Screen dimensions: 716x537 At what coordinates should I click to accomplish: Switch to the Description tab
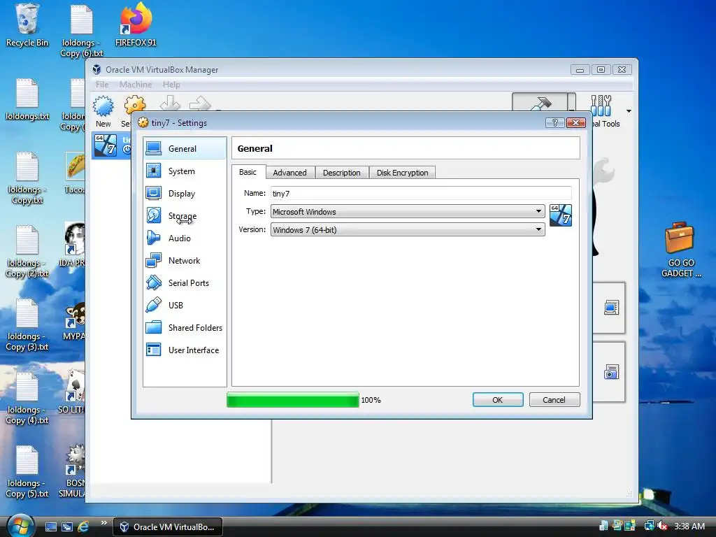click(x=341, y=173)
